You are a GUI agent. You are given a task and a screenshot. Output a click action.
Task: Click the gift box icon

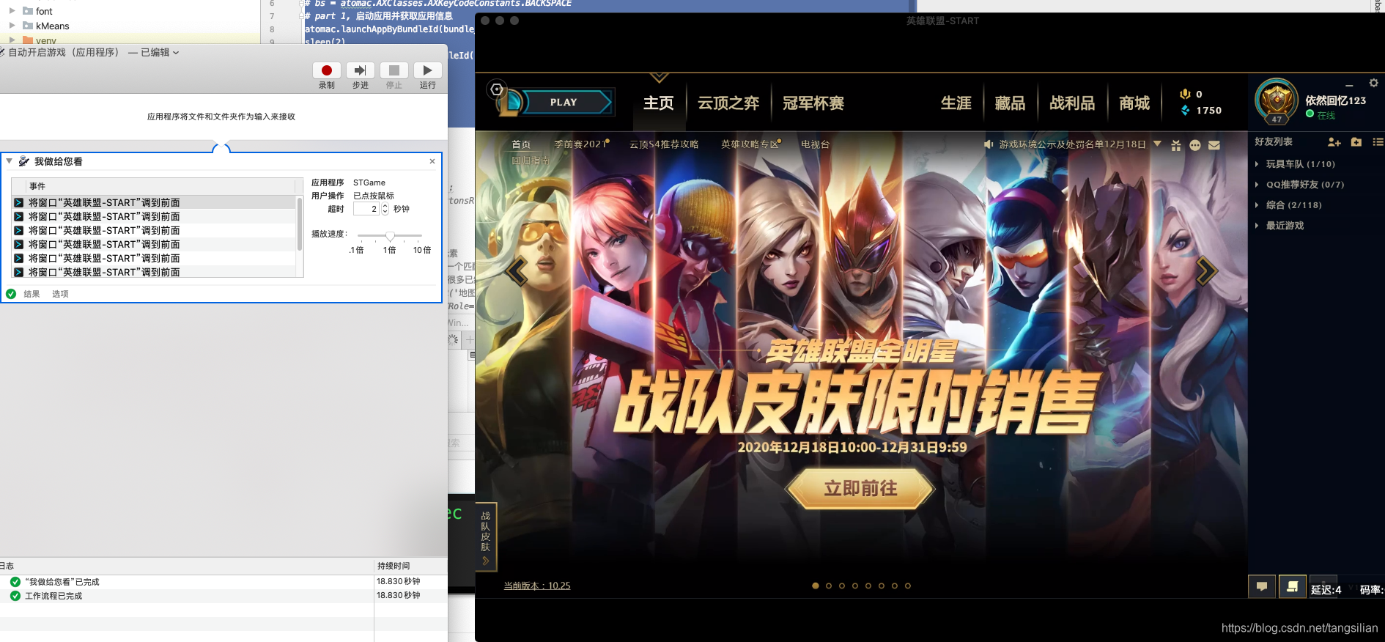[1176, 145]
